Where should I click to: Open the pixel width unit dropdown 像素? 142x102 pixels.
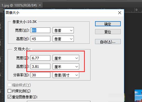click(x=63, y=30)
